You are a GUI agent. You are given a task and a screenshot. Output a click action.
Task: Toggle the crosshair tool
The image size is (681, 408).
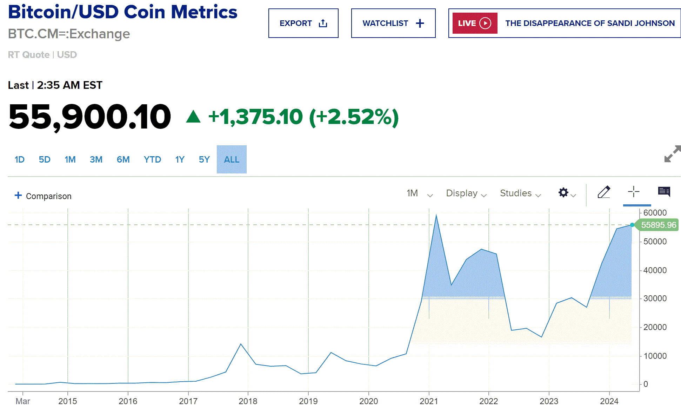pyautogui.click(x=634, y=192)
